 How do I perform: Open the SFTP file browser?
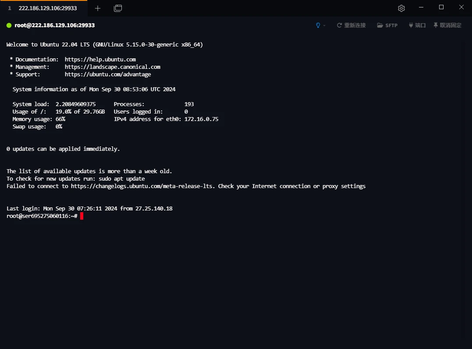[x=387, y=25]
